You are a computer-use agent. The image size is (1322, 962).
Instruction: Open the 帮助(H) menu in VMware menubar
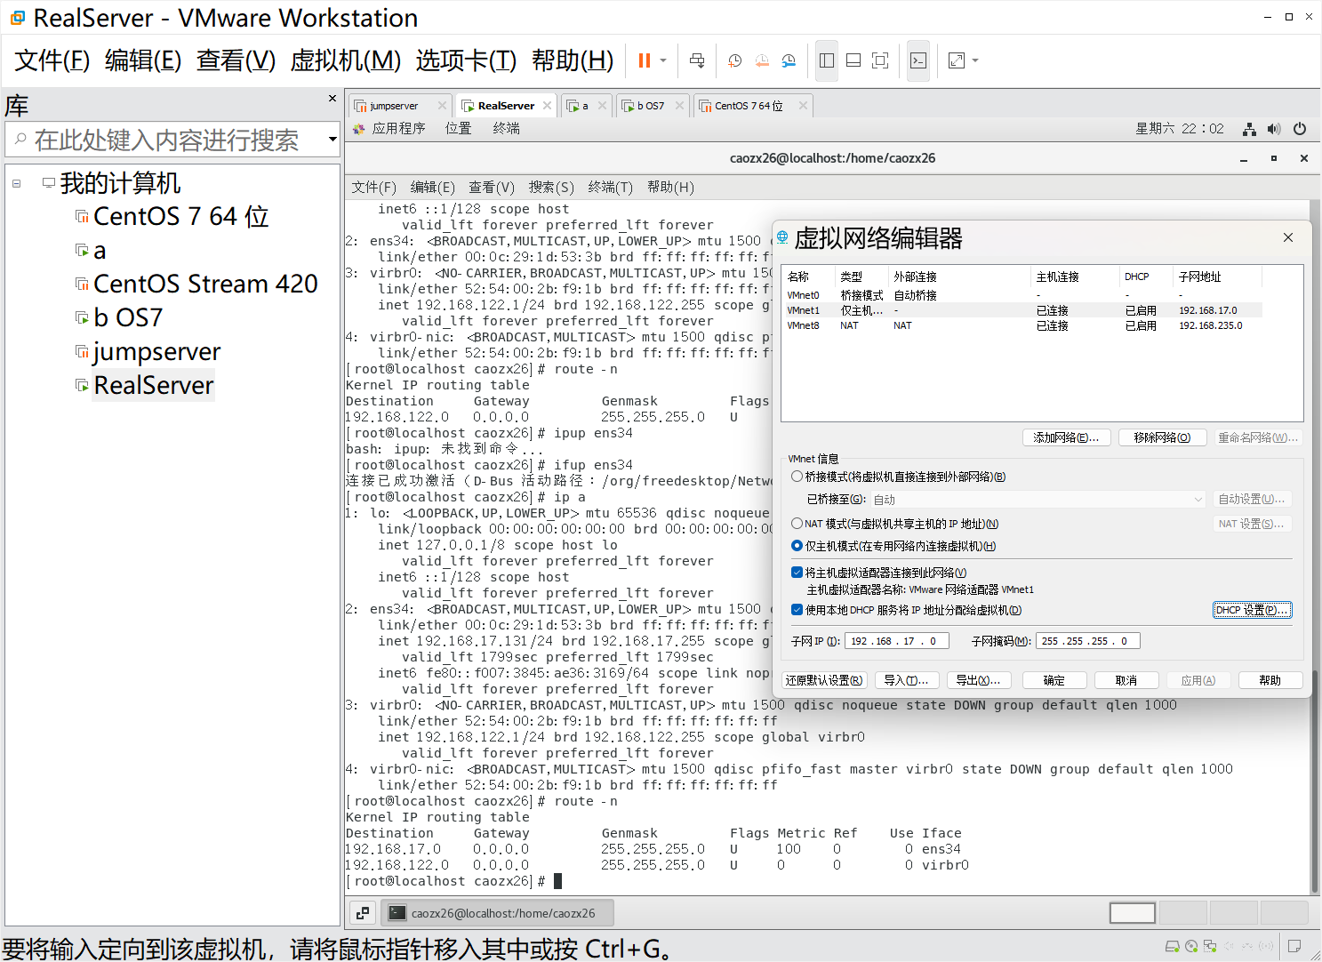point(573,60)
